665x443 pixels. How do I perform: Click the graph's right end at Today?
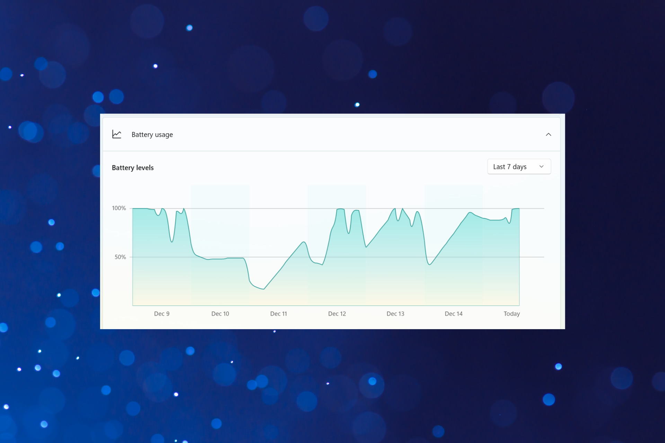(519, 209)
